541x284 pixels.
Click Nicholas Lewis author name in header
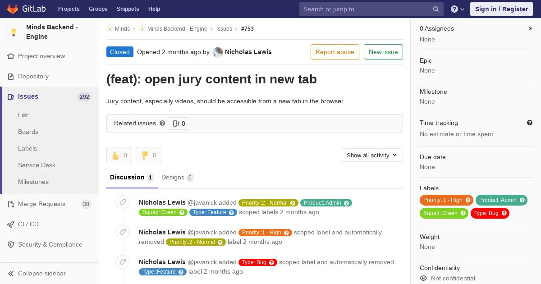[x=248, y=52]
